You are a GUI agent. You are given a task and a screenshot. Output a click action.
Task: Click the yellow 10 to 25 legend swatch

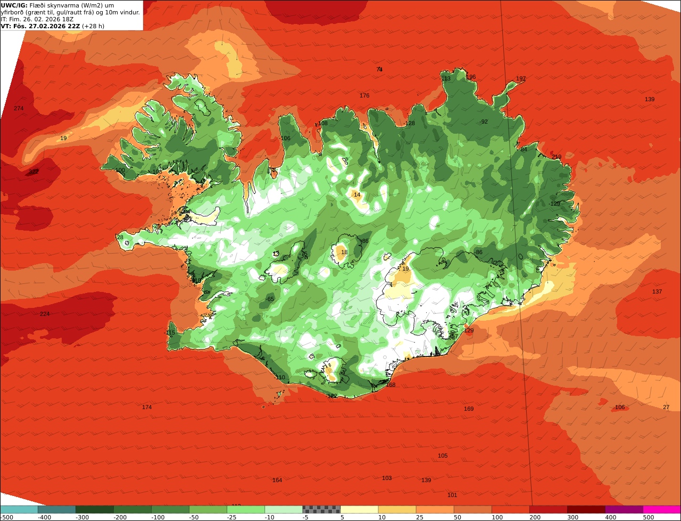click(397, 509)
